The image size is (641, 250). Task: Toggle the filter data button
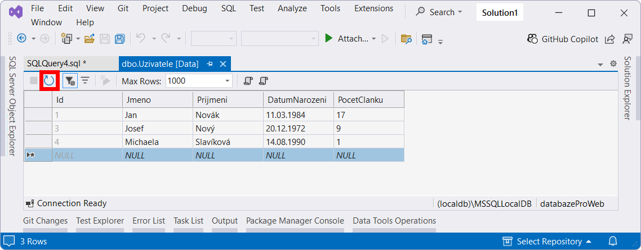(x=70, y=81)
